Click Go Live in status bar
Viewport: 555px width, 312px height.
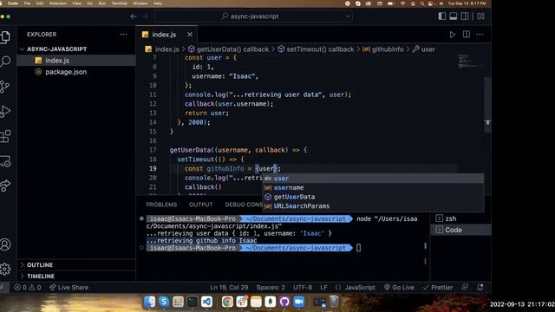399,287
